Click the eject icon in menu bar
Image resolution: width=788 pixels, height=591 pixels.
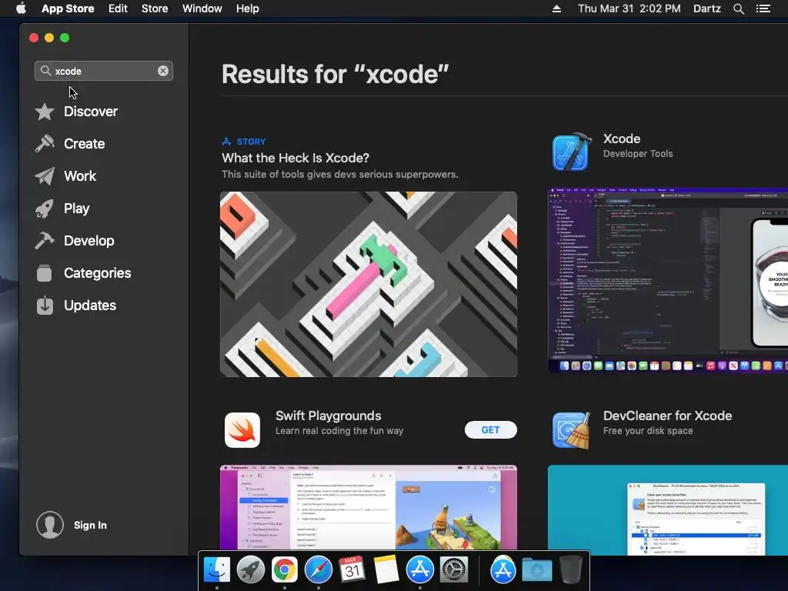click(x=556, y=8)
